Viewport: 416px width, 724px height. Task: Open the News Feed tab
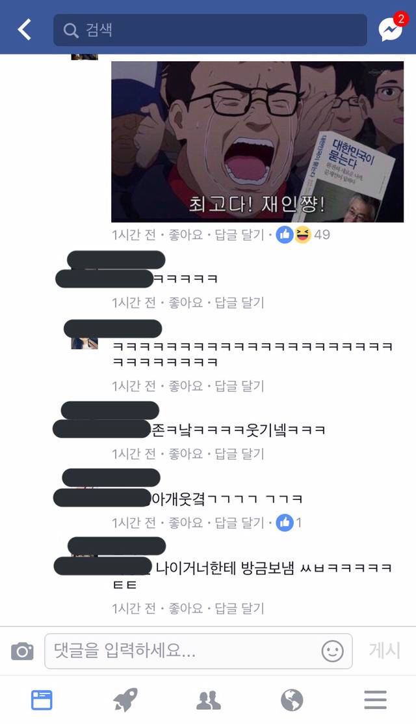[42, 700]
